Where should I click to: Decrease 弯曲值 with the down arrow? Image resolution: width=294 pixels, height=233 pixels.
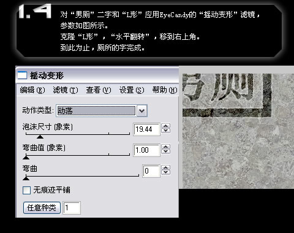165,151
